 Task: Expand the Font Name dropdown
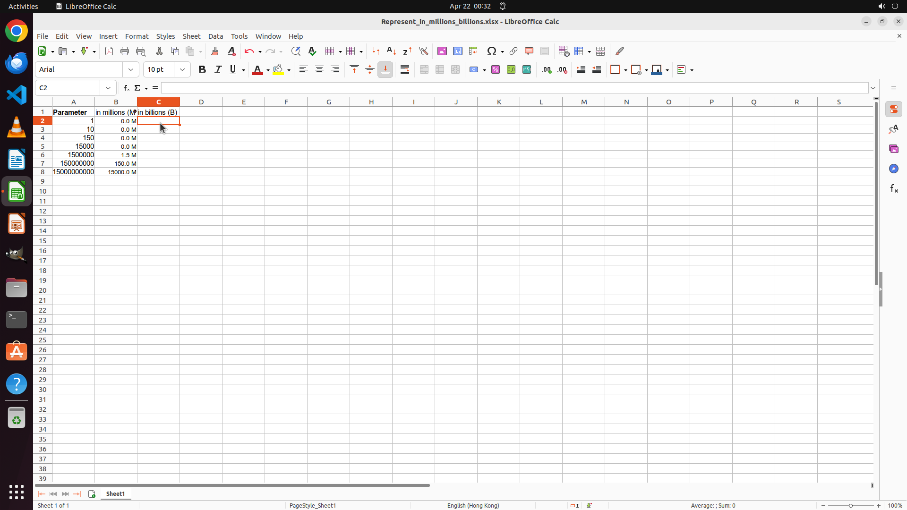131,69
